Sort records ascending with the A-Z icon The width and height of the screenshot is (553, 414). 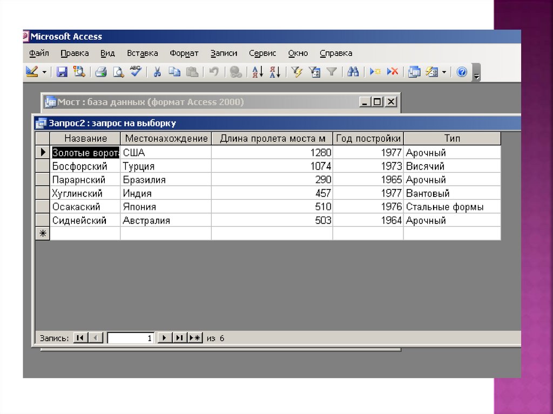coord(258,72)
